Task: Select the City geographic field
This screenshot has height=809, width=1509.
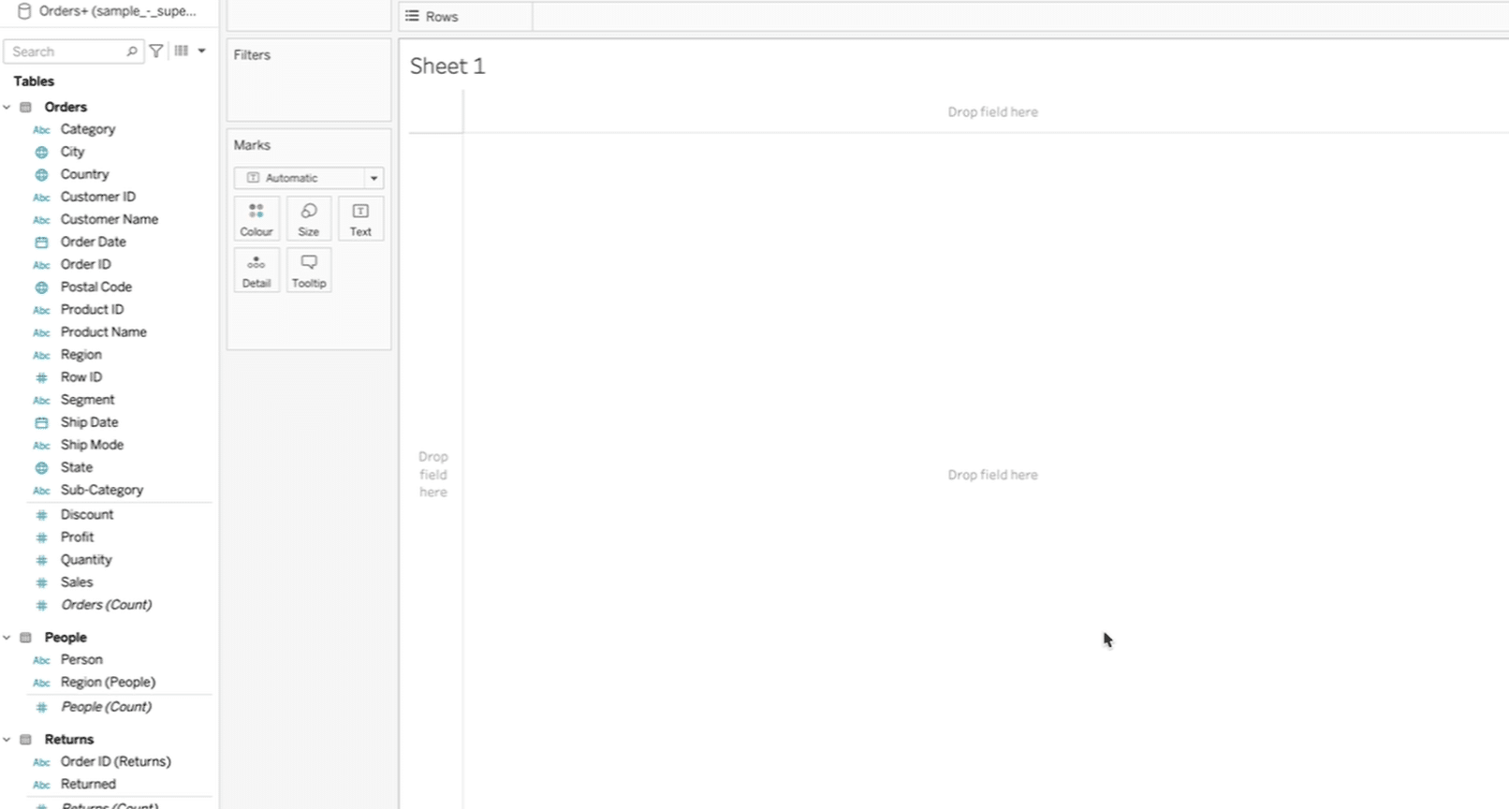Action: 72,152
